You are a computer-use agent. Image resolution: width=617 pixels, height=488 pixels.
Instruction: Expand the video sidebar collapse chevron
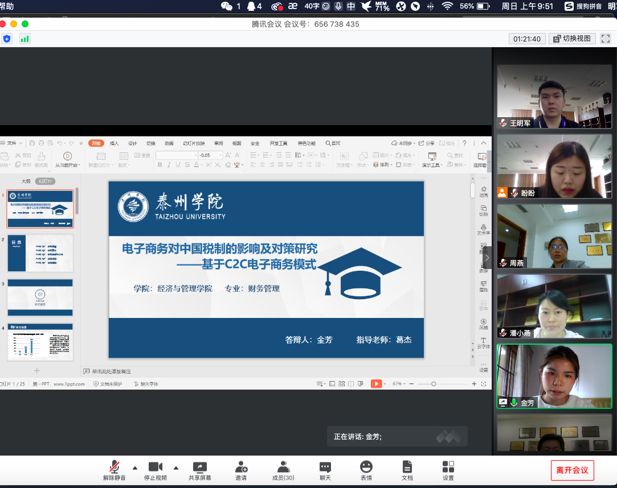(x=487, y=258)
